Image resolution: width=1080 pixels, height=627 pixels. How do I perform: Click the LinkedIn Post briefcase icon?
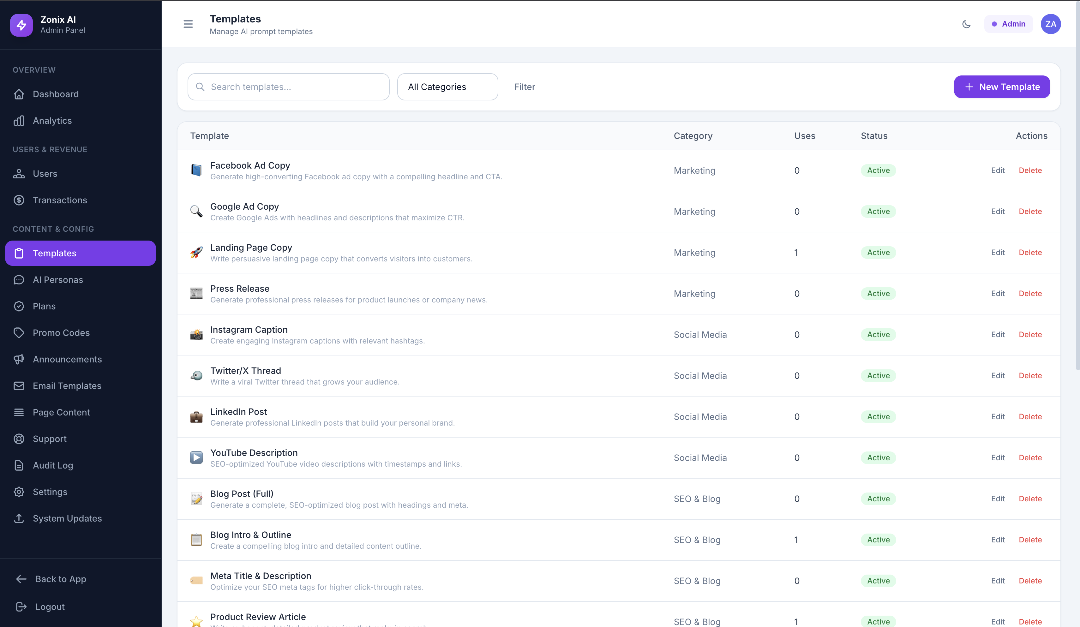[196, 416]
